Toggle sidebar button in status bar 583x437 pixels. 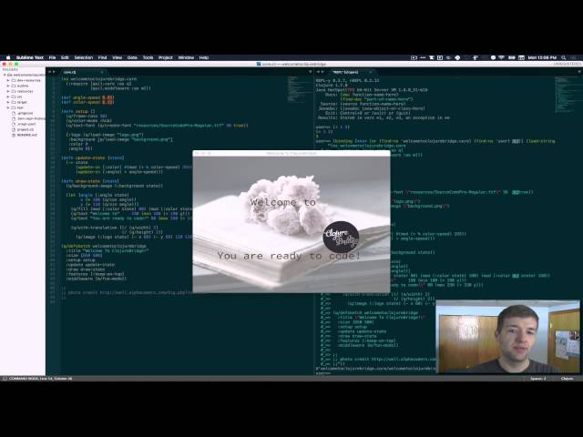tap(5, 379)
